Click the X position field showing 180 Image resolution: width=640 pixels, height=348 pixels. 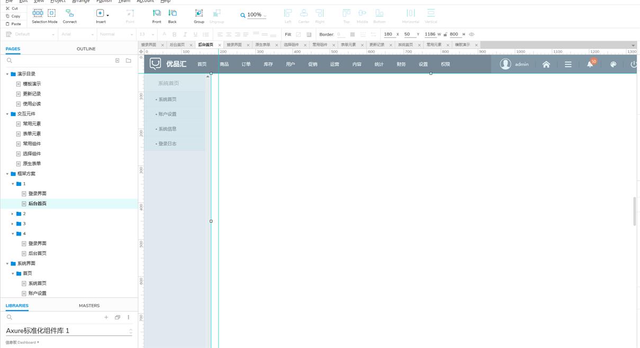click(x=389, y=34)
